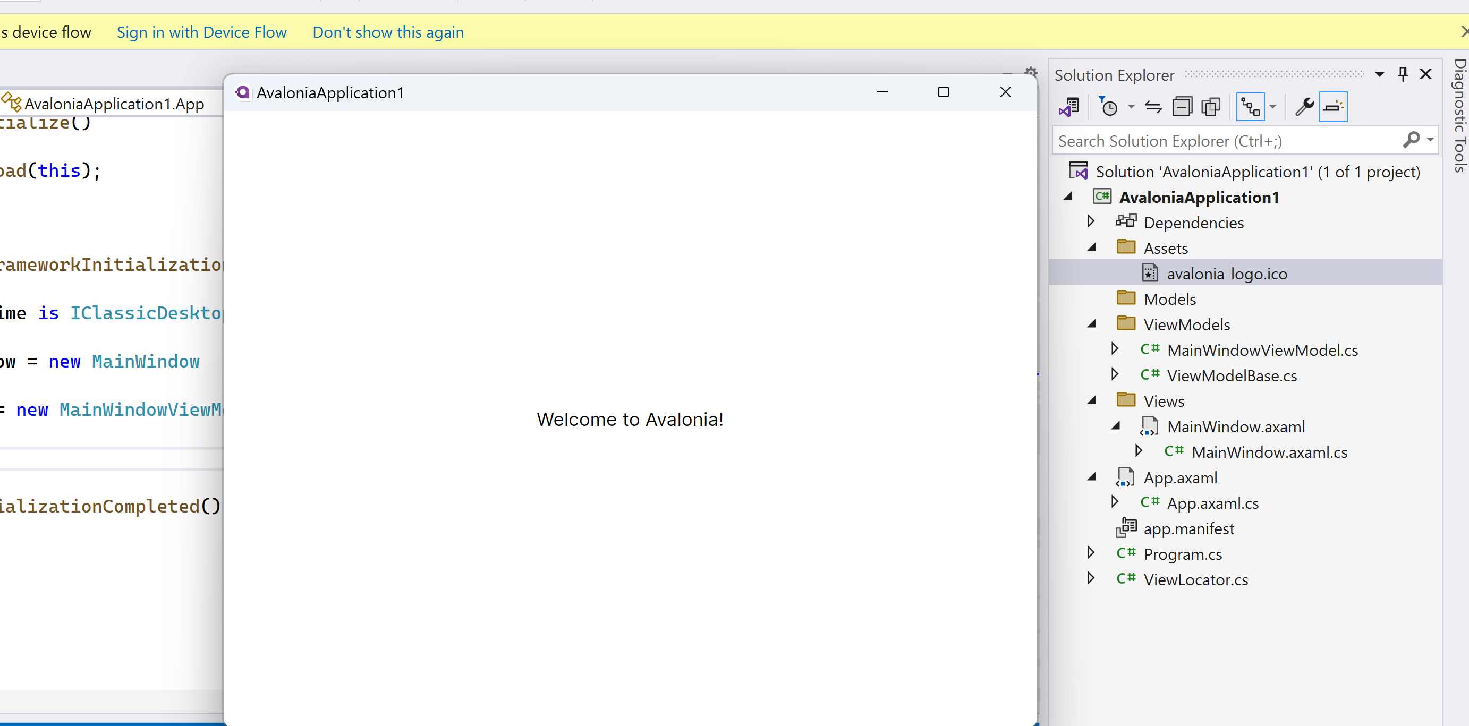Viewport: 1469px width, 726px height.
Task: Pin the Solution Explorer panel
Action: (1403, 74)
